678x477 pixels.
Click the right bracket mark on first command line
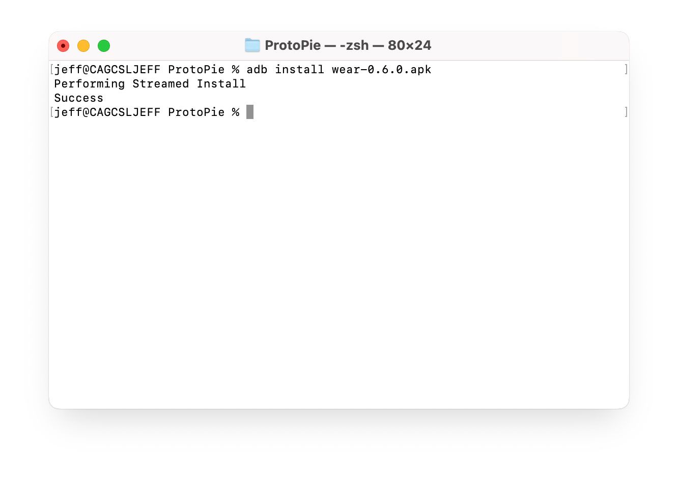coord(626,69)
